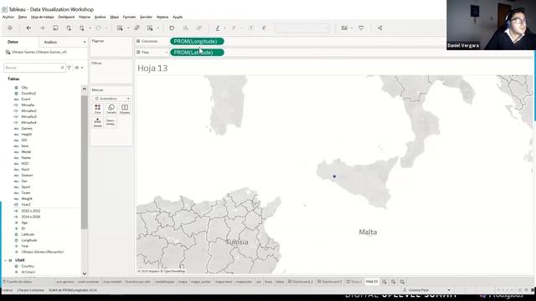Open the Archivo menu
The image size is (536, 301).
pos(8,17)
